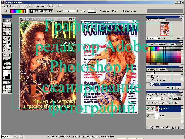The height and width of the screenshot is (139, 185).
Task: Open Layers panel Opacity arrow
Action: tap(180, 98)
